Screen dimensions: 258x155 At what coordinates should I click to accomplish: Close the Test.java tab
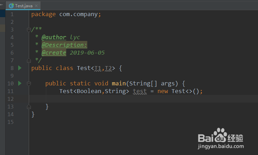(x=36, y=6)
